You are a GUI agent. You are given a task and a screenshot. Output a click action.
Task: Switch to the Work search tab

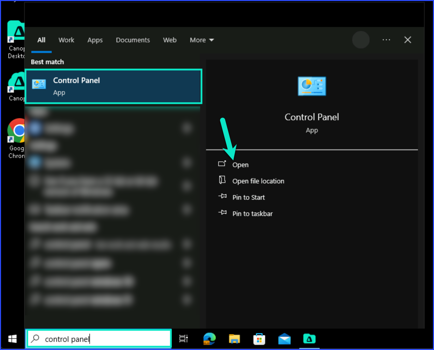(66, 40)
